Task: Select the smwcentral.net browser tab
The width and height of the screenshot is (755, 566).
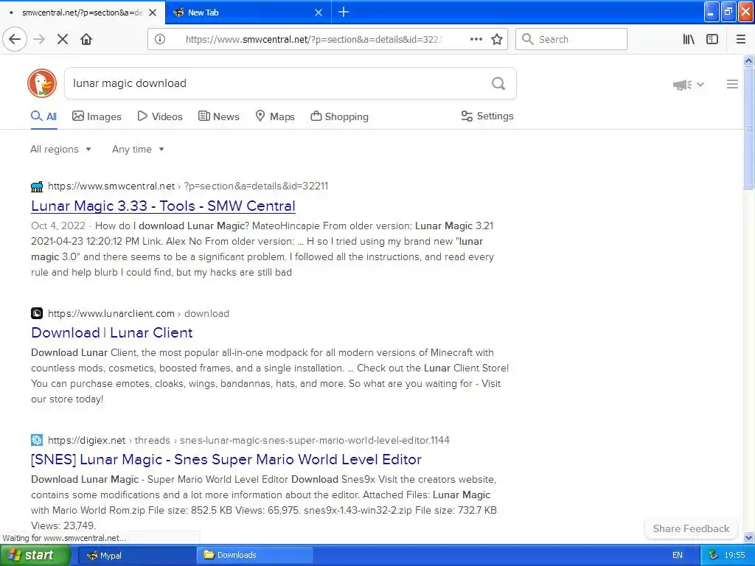Action: click(x=83, y=13)
